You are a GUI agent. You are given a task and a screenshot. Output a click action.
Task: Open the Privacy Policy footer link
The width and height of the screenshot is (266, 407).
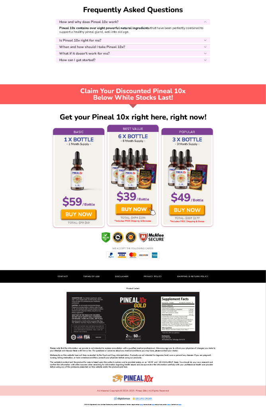click(x=153, y=277)
